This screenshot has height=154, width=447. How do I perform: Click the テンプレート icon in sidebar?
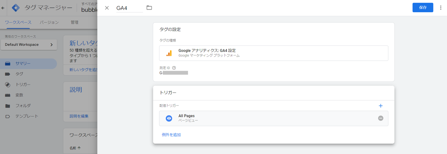tap(7, 116)
